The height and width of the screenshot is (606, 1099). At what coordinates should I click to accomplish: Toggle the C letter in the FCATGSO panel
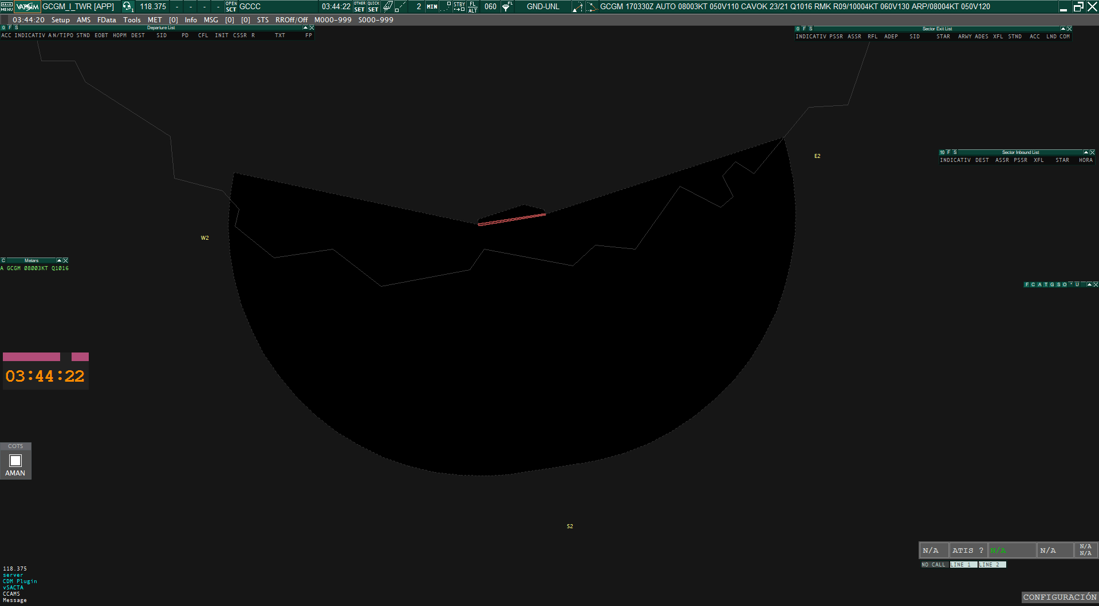pos(1033,284)
